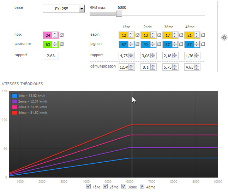
Task: Click the 1ère column header
Action: pyautogui.click(x=126, y=27)
